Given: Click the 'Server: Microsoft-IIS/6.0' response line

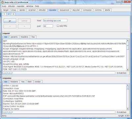Looking at the screenshot, I should [13, 94].
